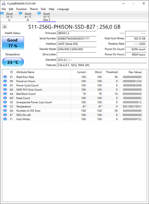
Task: Click the Standard field ACS-4
Action: pyautogui.click(x=102, y=60)
